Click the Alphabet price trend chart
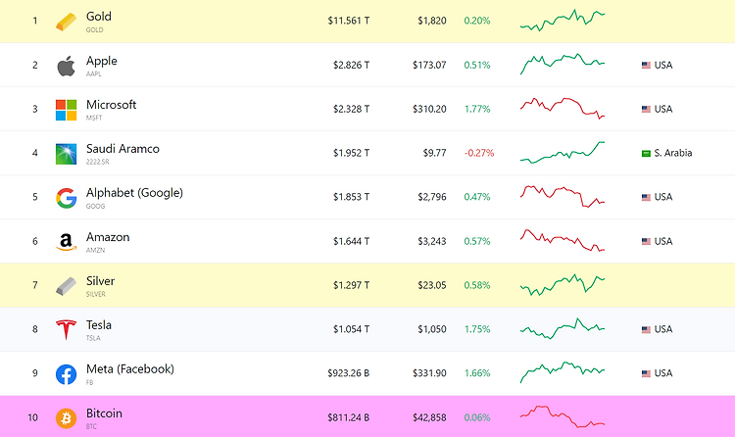The width and height of the screenshot is (735, 437). [x=563, y=197]
